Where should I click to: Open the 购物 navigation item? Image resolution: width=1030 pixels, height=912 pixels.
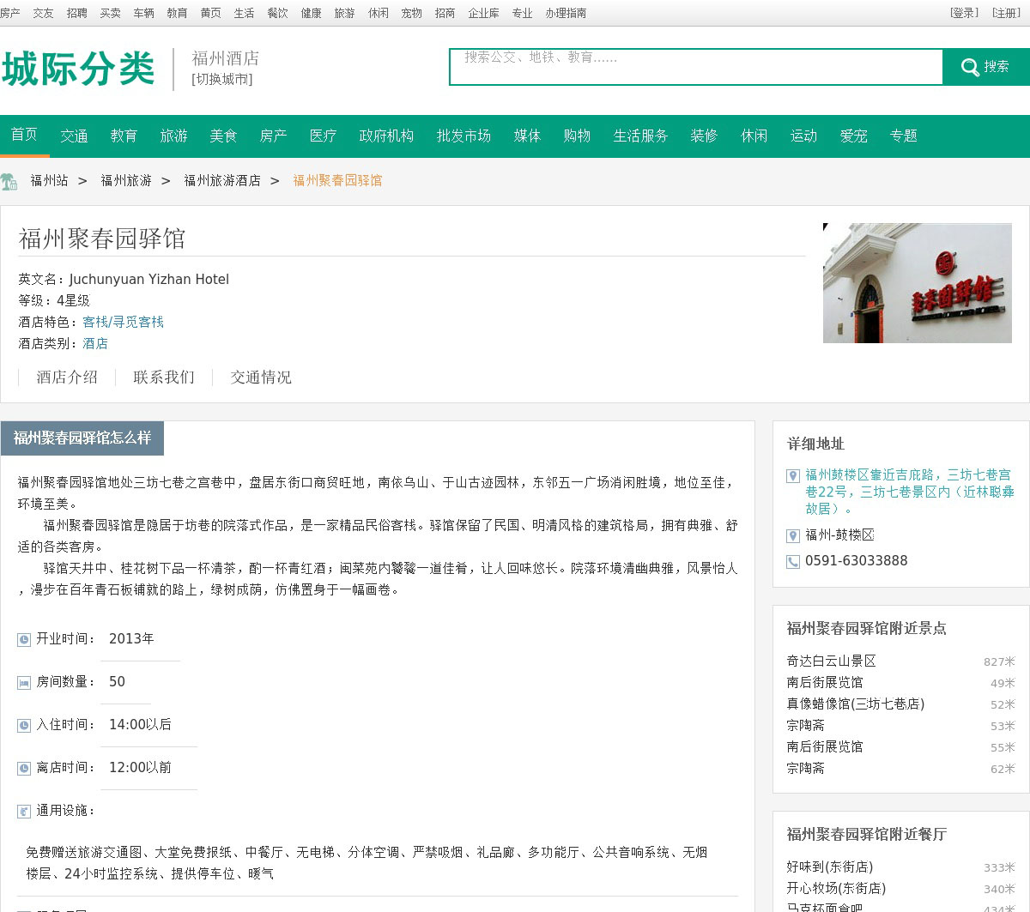pos(577,136)
